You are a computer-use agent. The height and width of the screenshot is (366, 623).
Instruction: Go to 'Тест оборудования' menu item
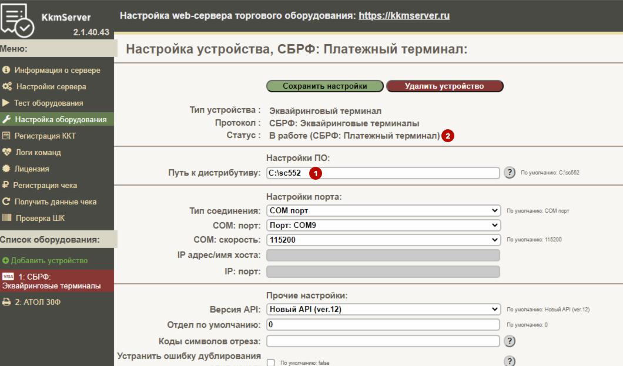pos(57,103)
